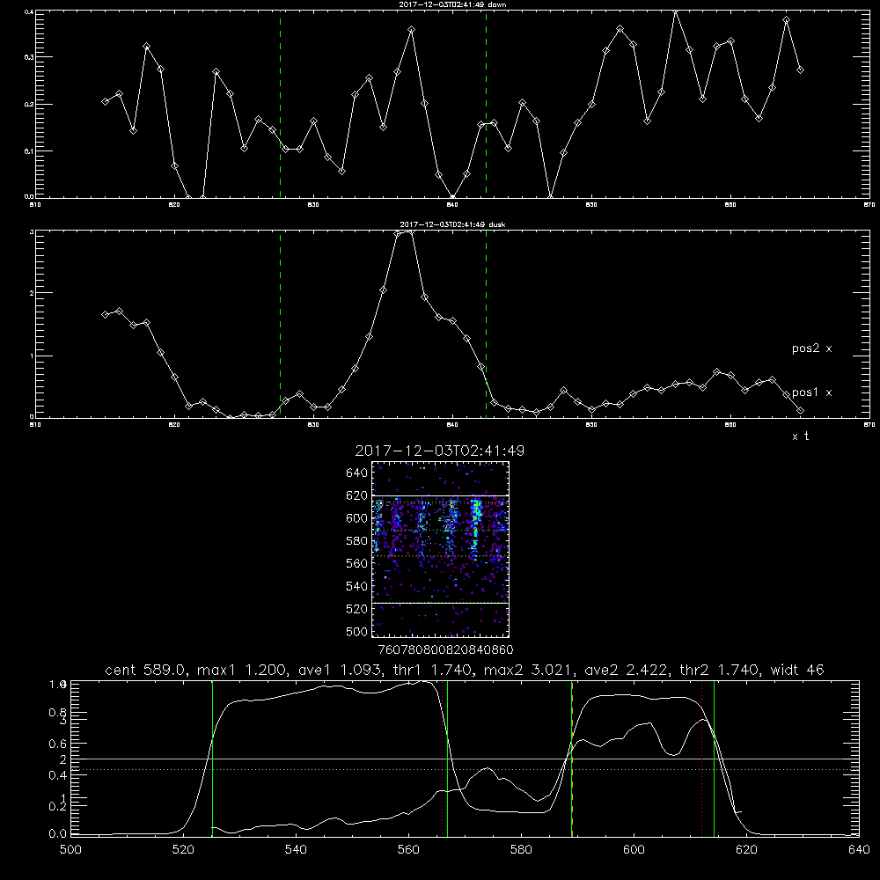Click the '640' label on the heatmap y-axis
The image size is (880, 880).
point(357,473)
